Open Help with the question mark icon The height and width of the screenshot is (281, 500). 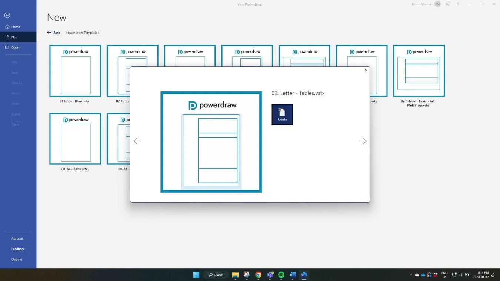point(458,4)
